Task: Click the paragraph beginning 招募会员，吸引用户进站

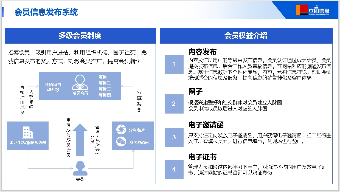Action: (x=77, y=57)
